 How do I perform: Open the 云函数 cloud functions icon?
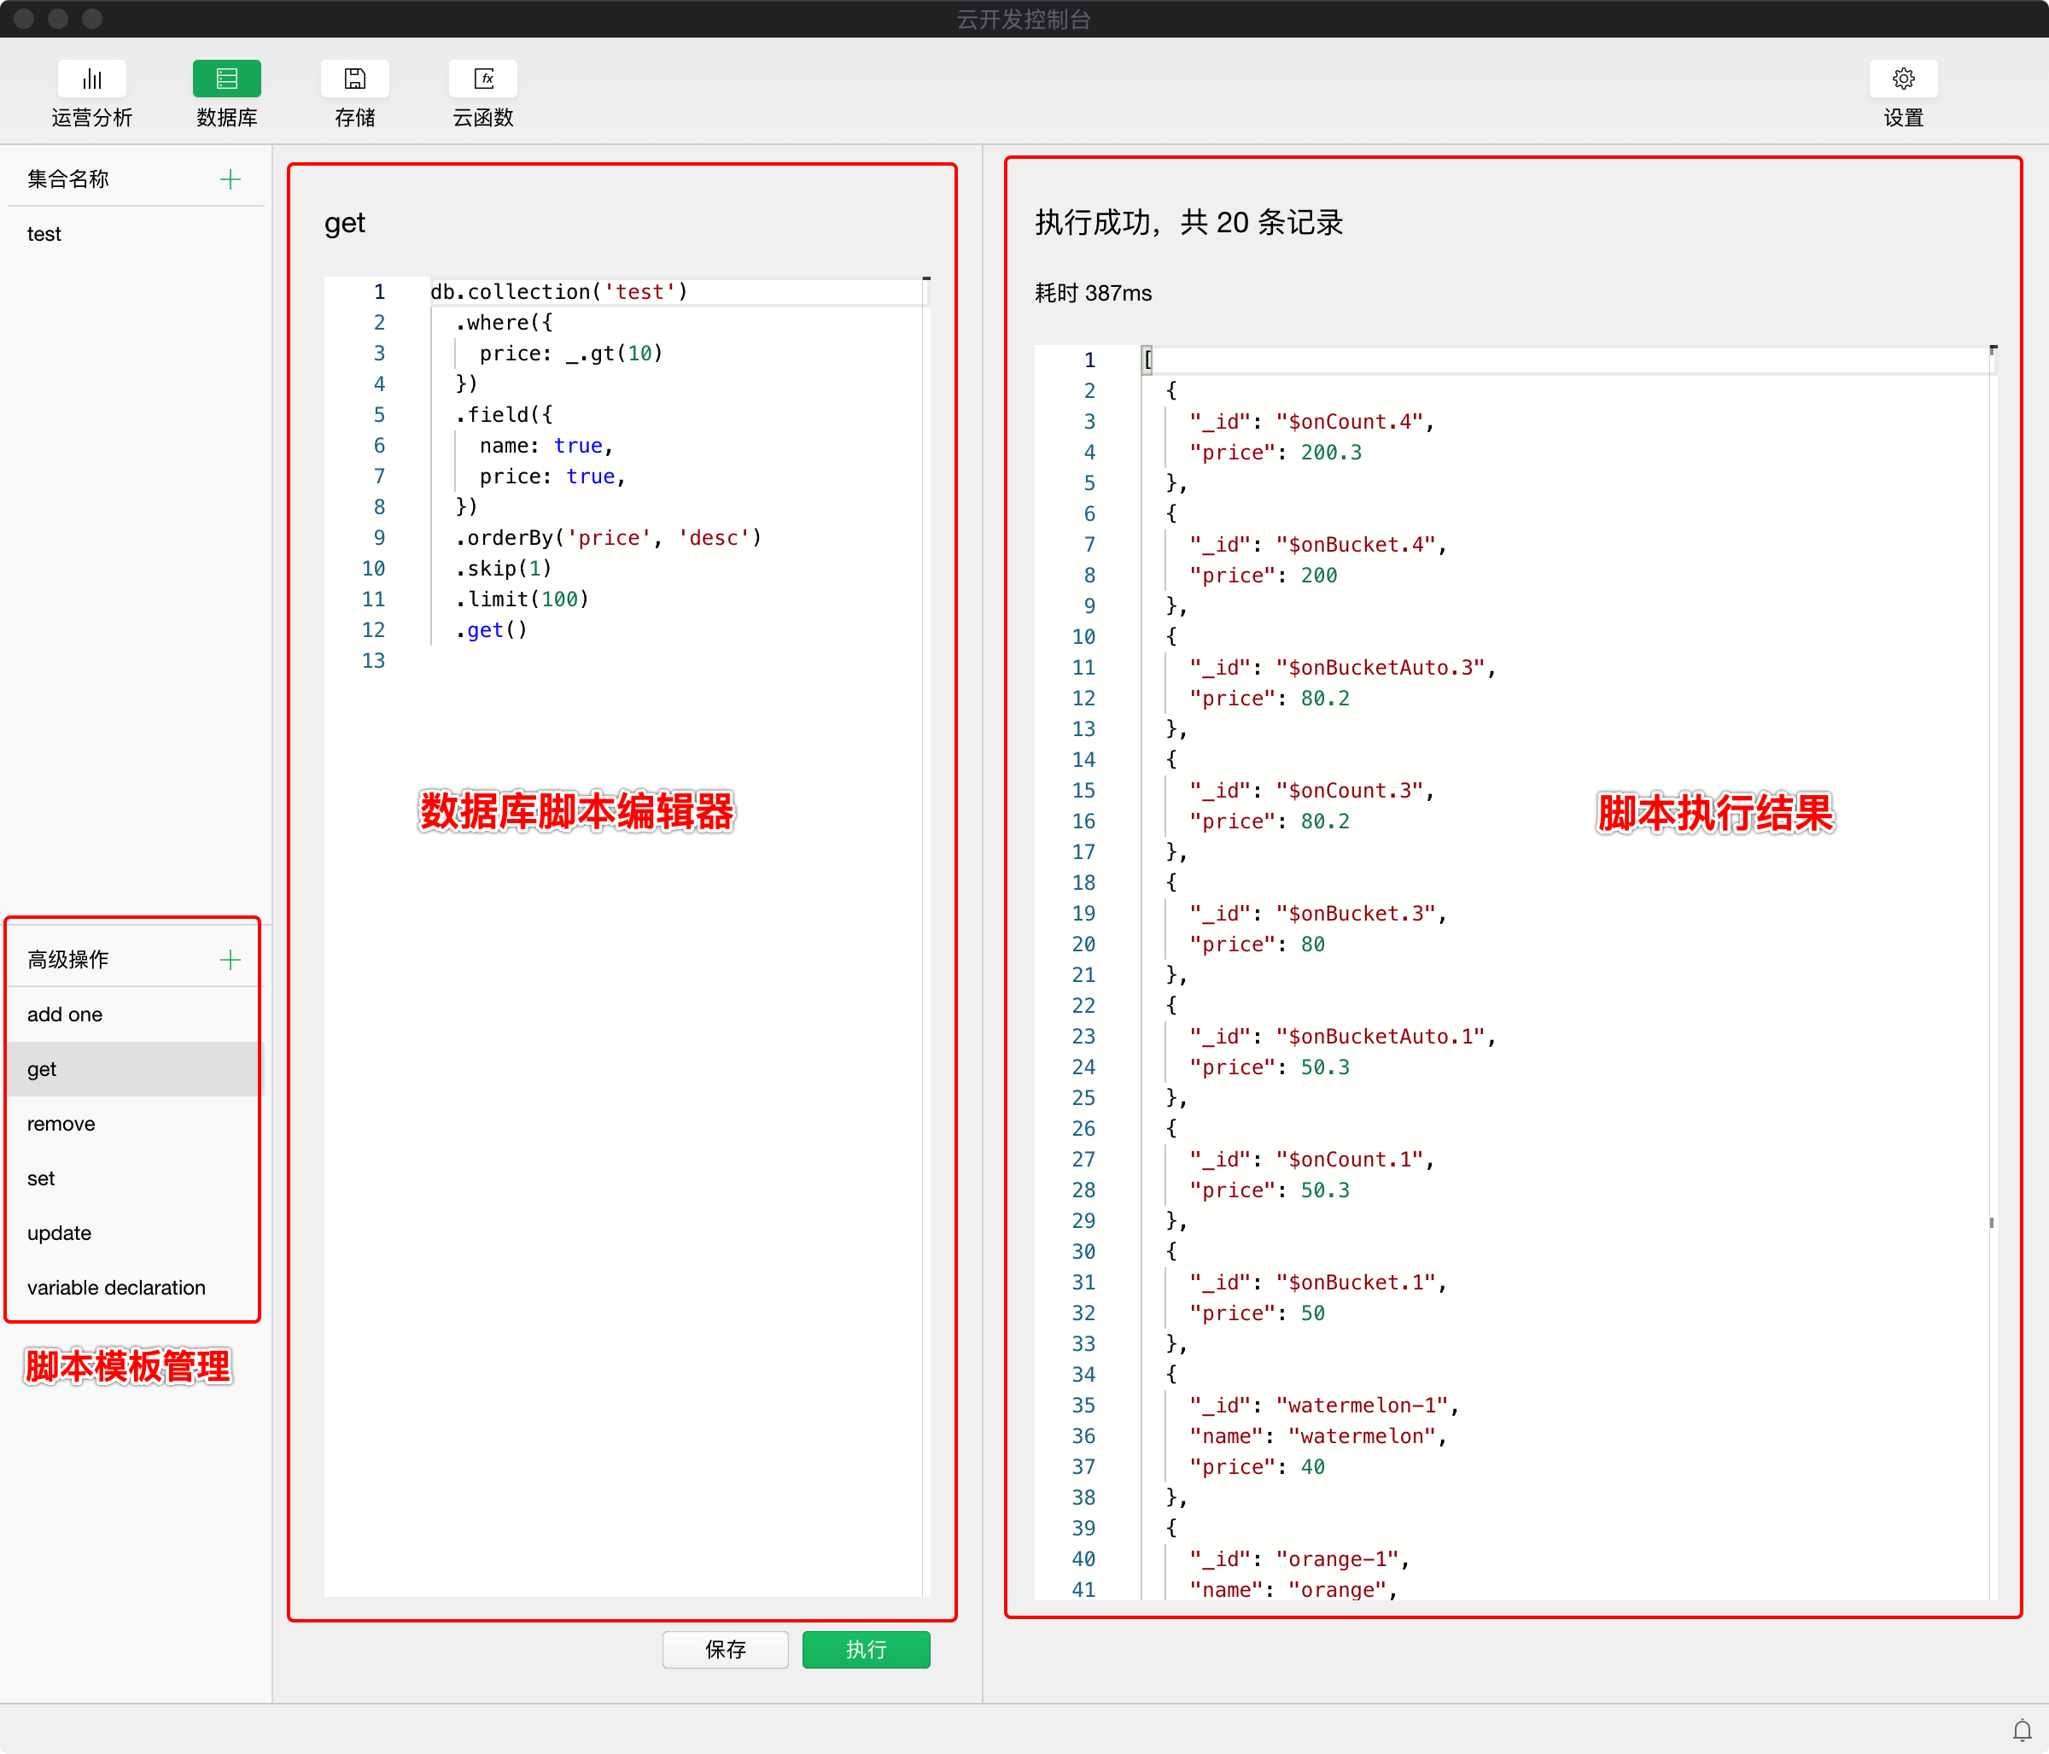point(482,79)
